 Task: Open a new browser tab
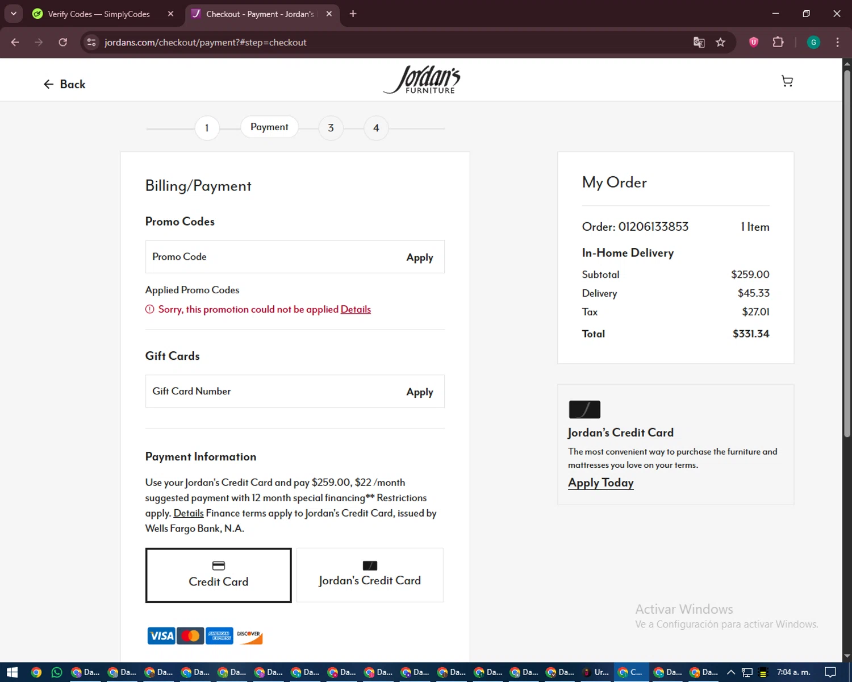pyautogui.click(x=353, y=14)
